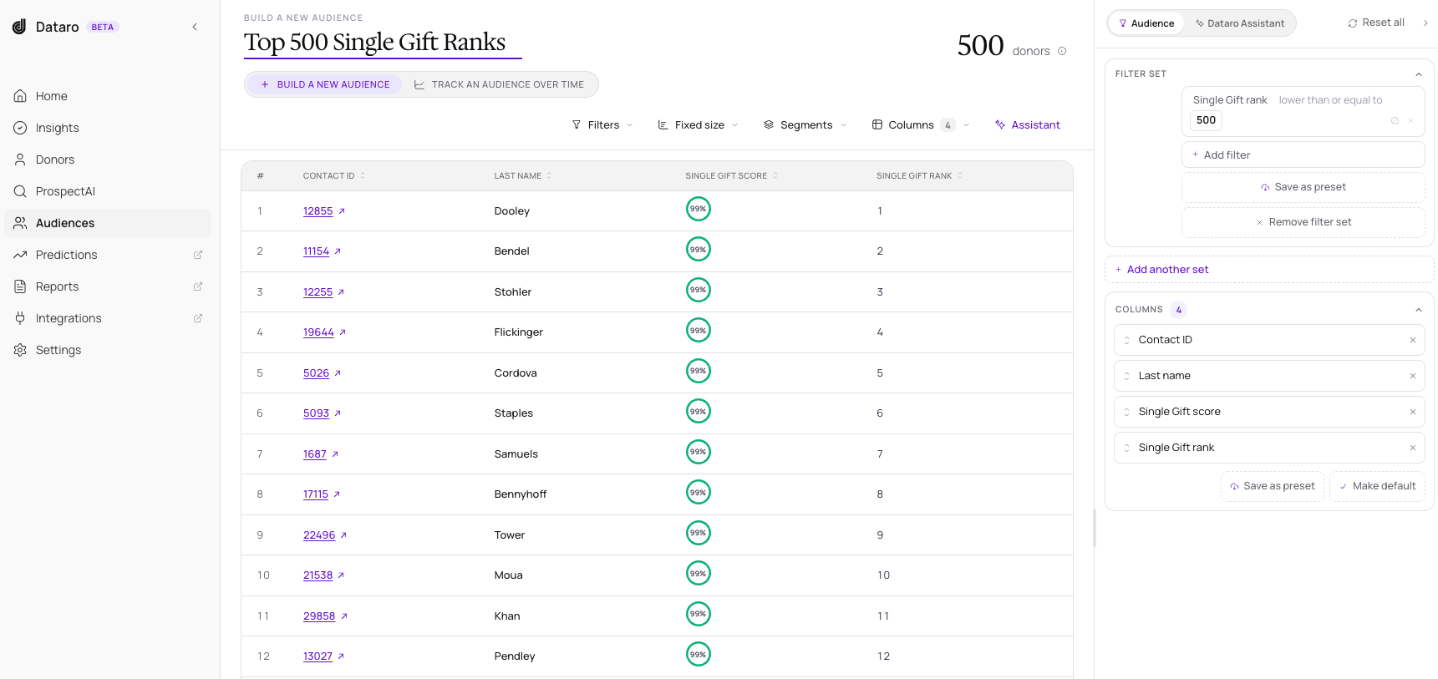Collapse the Filter Set panel

coord(1418,74)
